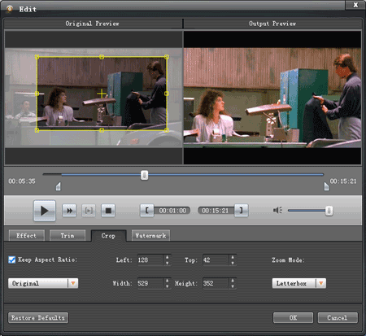
Task: Click the fast-forward next frame button
Action: pos(69,211)
